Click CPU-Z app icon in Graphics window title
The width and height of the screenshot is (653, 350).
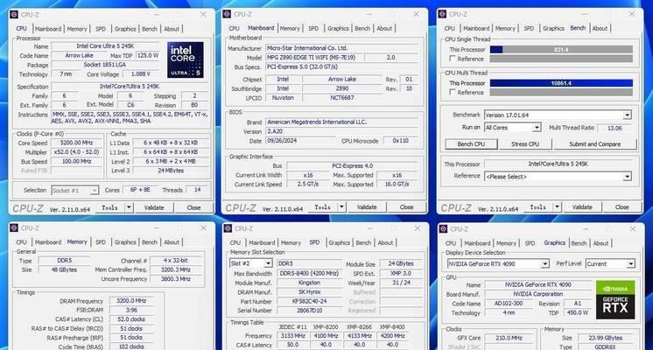pos(443,229)
